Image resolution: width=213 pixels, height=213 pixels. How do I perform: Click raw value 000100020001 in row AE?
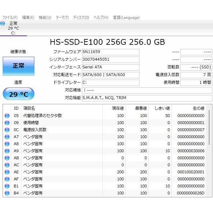pos(191,172)
